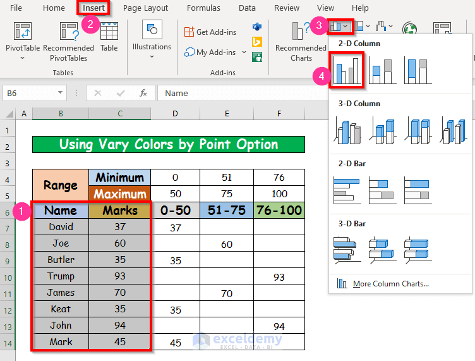Expand the Illustrations dropdown chevron
The image size is (475, 361).
tap(152, 57)
